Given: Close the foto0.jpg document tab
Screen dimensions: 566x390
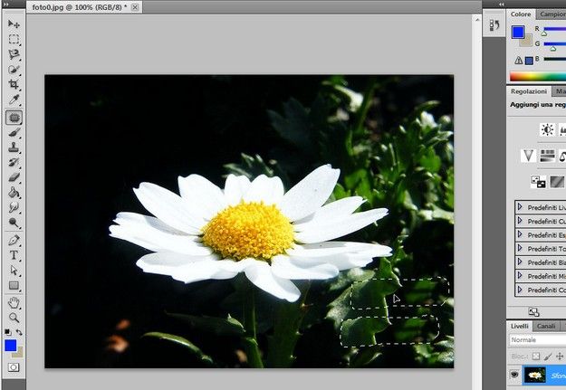Looking at the screenshot, I should 135,7.
